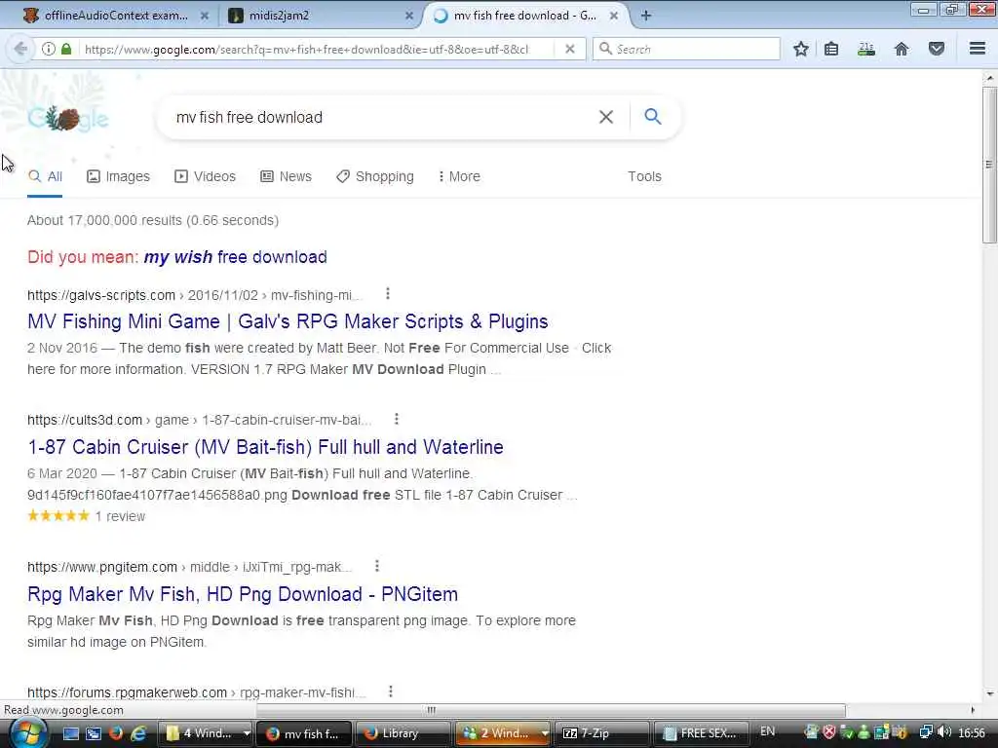Show bookmarks list icon in toolbar
The image size is (998, 748).
831,49
